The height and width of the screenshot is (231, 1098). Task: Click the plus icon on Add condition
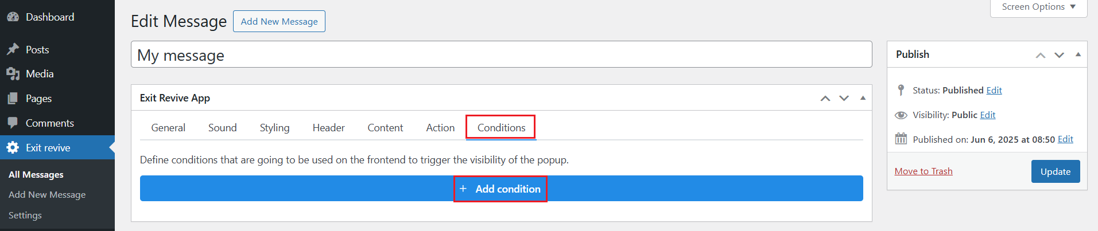[x=463, y=189]
